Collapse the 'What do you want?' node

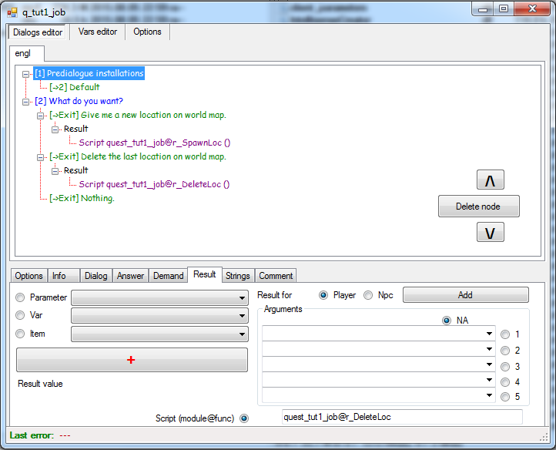click(x=27, y=102)
